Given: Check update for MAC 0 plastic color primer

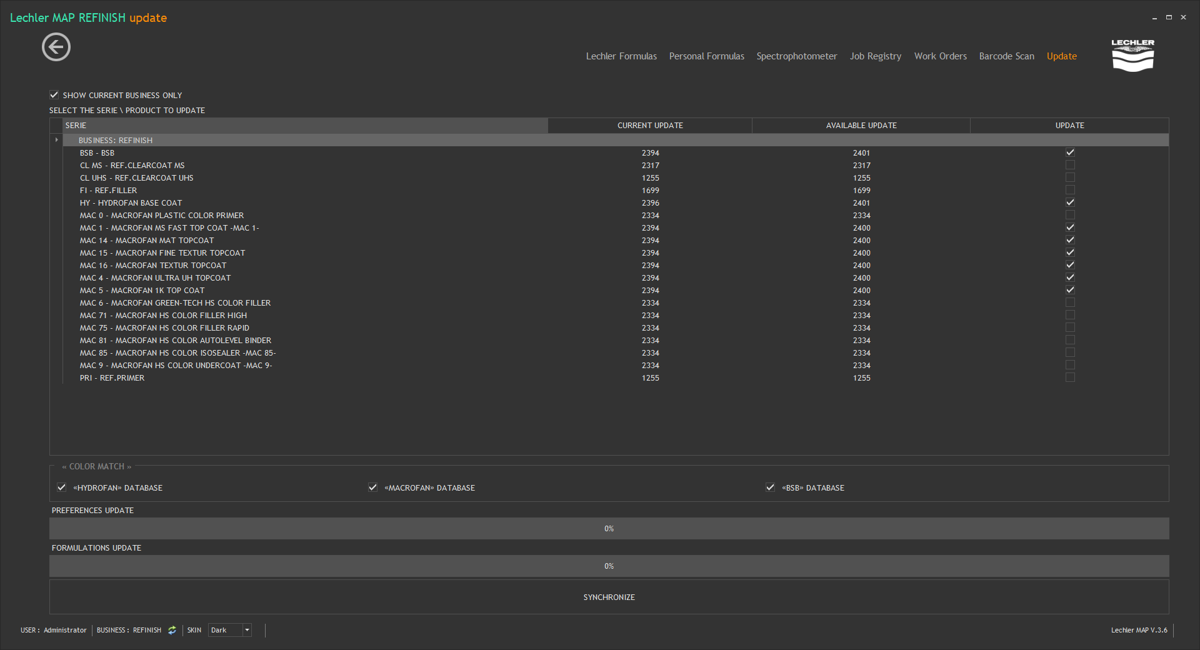Looking at the screenshot, I should click(1070, 215).
